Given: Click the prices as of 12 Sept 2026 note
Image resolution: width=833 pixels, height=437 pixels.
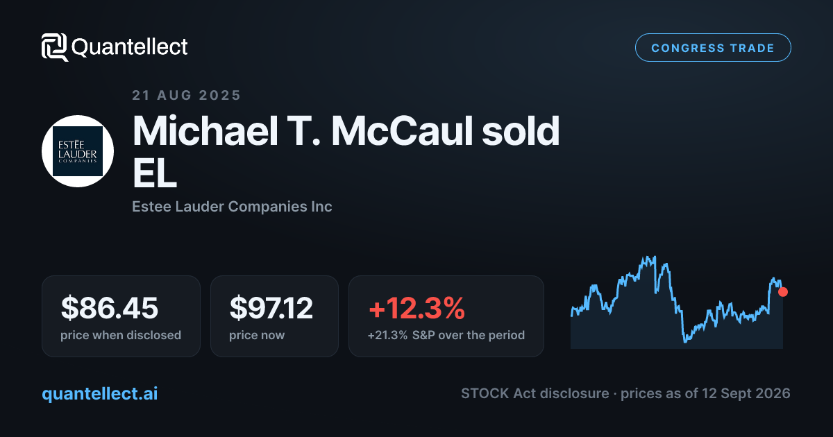Looking at the screenshot, I should point(705,394).
